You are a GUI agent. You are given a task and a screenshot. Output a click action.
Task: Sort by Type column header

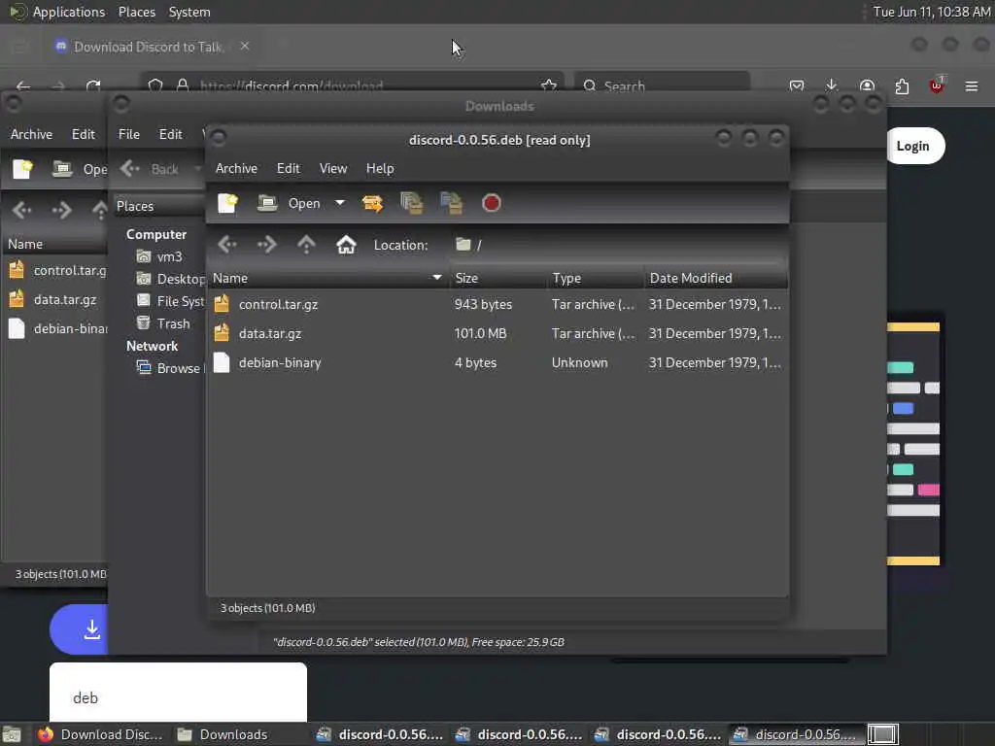596,278
